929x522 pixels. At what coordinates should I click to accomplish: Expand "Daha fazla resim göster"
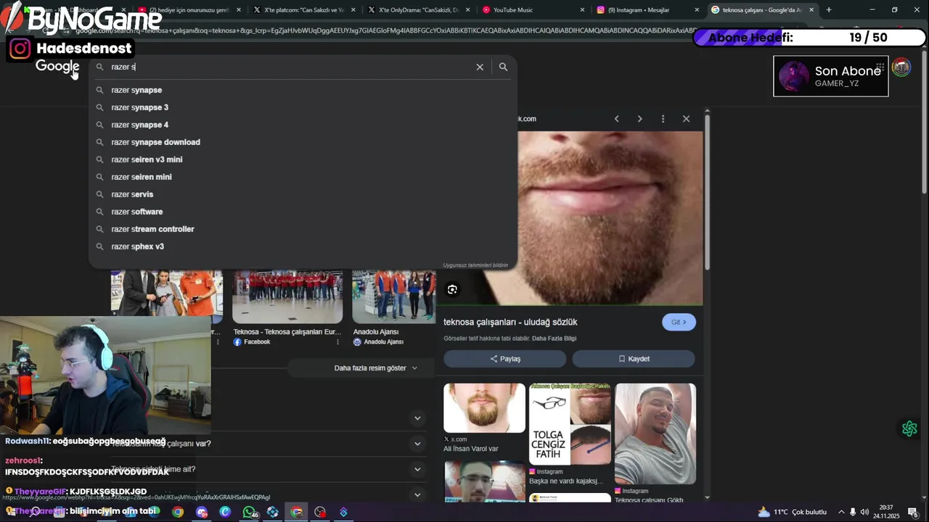[375, 368]
